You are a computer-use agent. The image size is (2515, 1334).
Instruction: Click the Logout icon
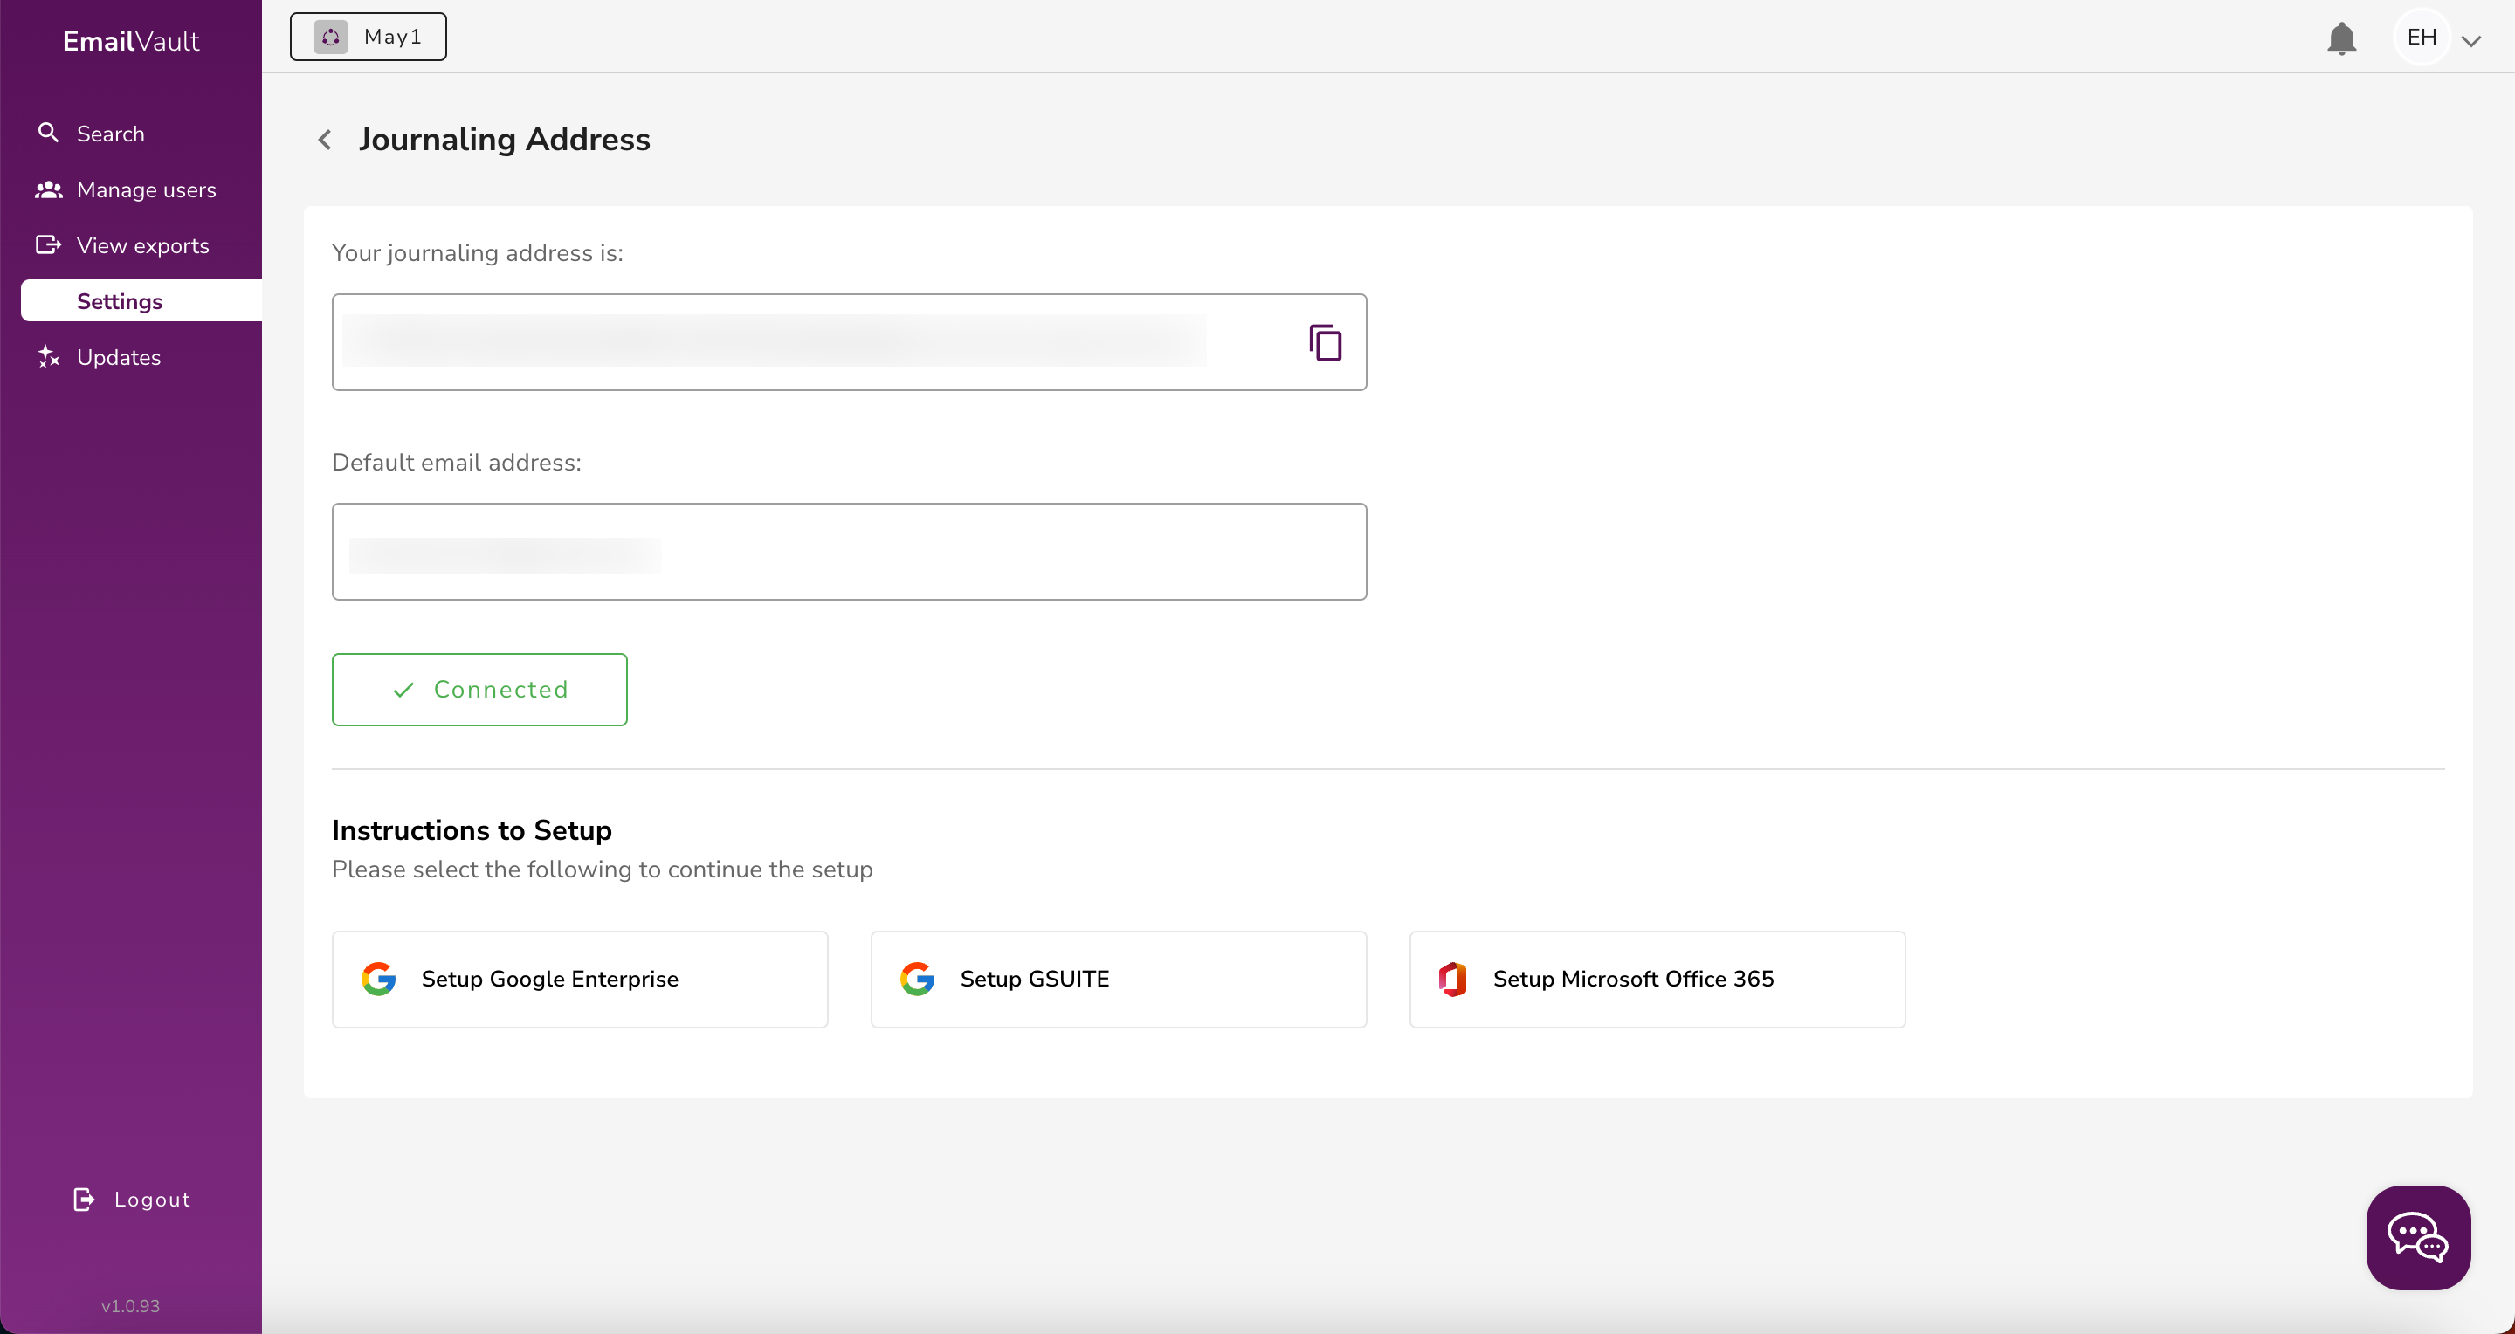point(83,1199)
